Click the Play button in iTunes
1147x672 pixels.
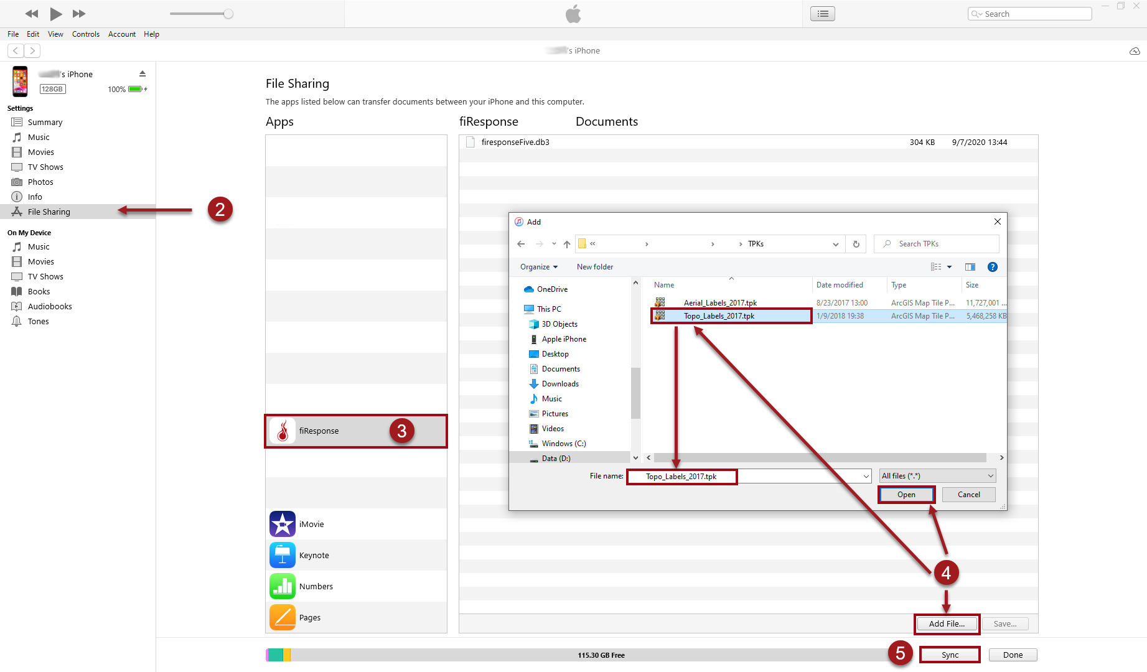[x=56, y=14]
